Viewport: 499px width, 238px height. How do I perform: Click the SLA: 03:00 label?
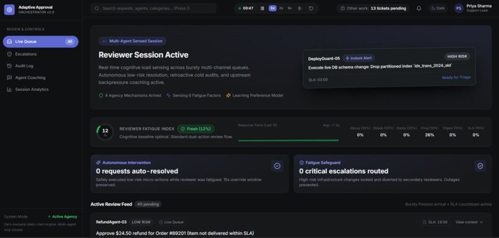pyautogui.click(x=318, y=80)
